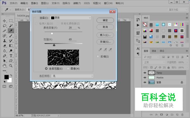Click the Subtract from Sample eyedropper
The image size is (190, 118).
[110, 50]
